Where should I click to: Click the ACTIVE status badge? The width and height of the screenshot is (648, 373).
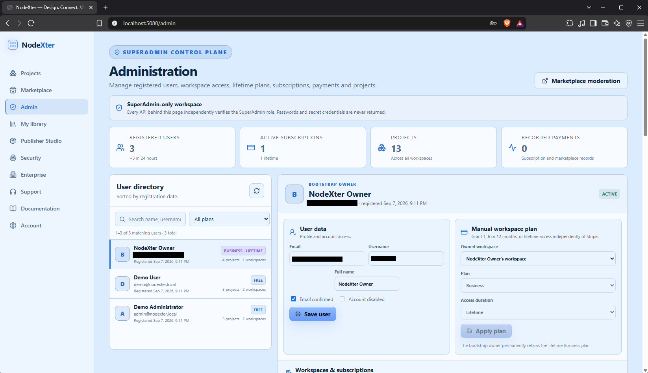pos(609,194)
